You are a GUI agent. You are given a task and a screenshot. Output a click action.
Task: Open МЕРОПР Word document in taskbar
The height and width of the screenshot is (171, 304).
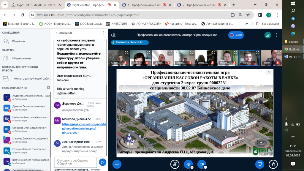coord(293,57)
